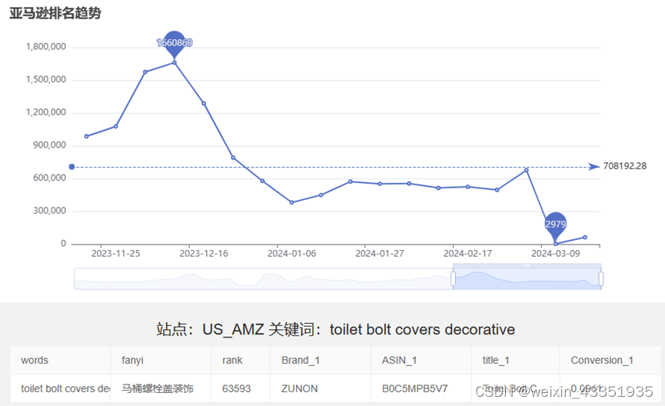The image size is (665, 406).
Task: Click the average line start dot
Action: click(71, 167)
